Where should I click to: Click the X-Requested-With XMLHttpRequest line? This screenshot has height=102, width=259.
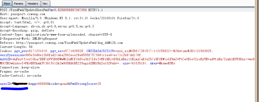[x=29, y=39]
